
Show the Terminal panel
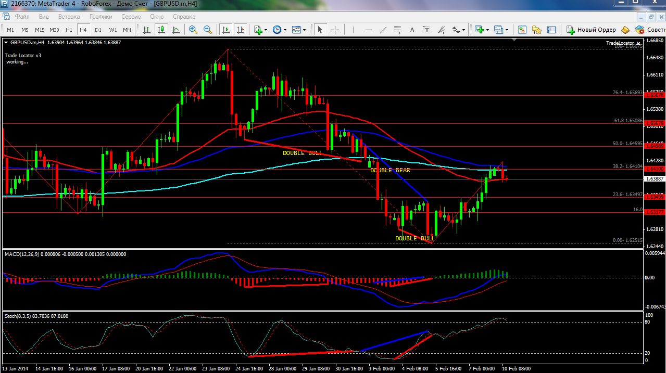click(x=551, y=30)
